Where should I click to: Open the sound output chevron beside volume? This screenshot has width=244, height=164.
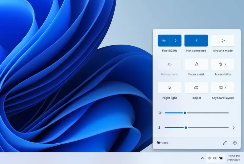(x=233, y=128)
